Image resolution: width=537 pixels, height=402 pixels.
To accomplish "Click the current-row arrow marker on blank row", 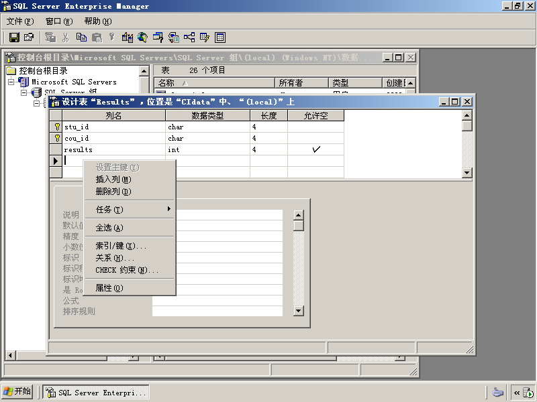I will (56, 161).
